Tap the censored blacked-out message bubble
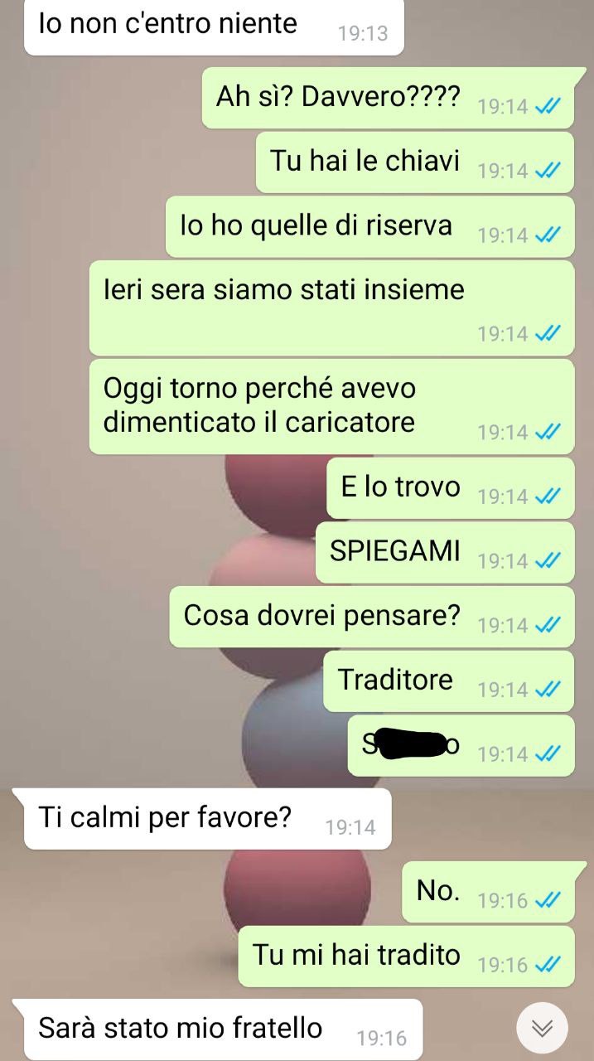This screenshot has width=594, height=1061. 461,746
